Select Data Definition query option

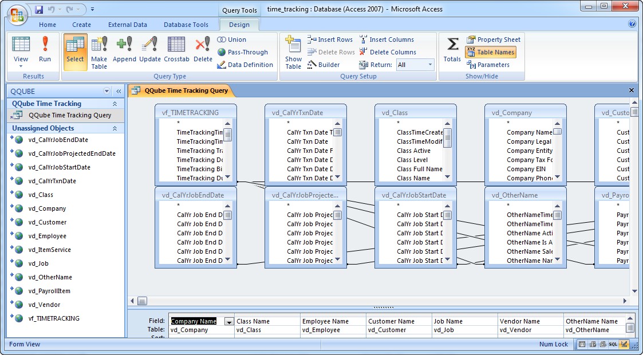pyautogui.click(x=245, y=65)
